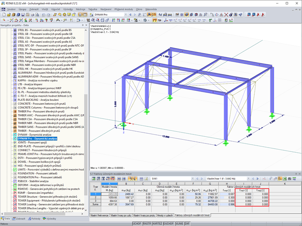Go to previous load case with the blue arrow
This screenshot has height=226, width=302.
pyautogui.click(x=130, y=15)
